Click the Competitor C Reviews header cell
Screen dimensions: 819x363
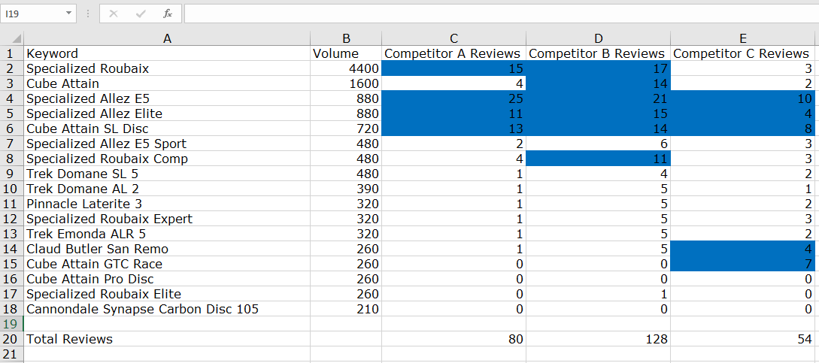pos(743,53)
